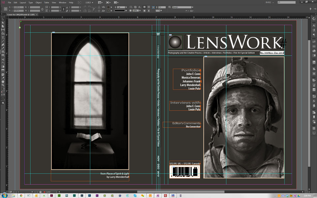Select the church window photo frame

click(90, 101)
